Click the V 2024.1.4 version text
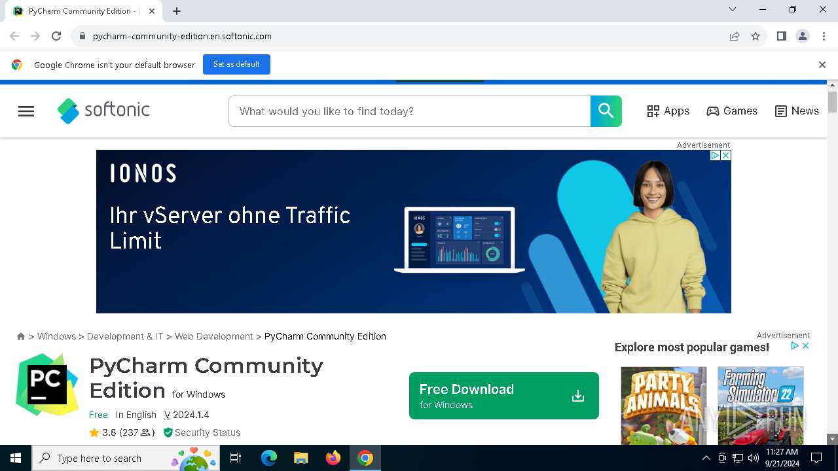The image size is (838, 471). click(x=187, y=415)
